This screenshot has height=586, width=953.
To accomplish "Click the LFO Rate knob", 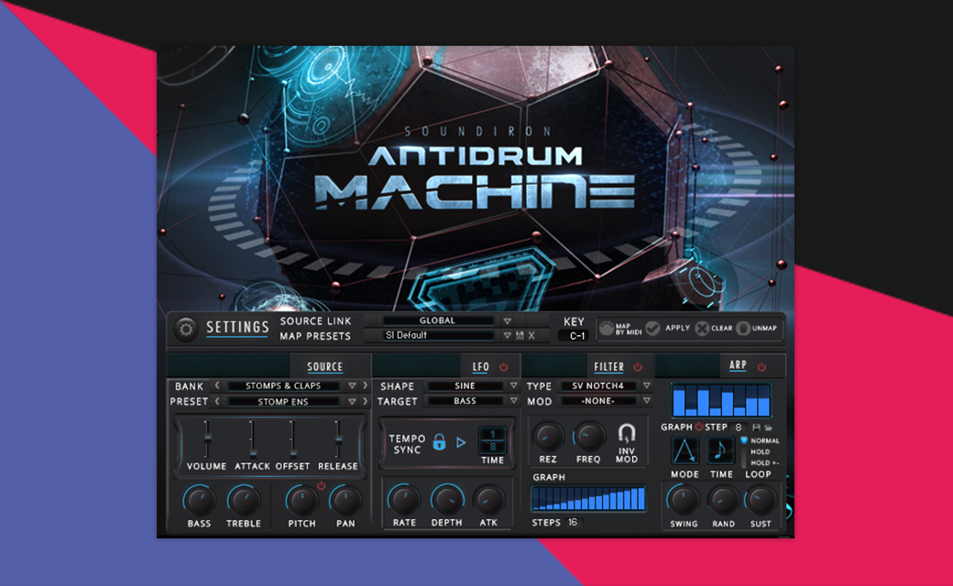I will tap(403, 500).
